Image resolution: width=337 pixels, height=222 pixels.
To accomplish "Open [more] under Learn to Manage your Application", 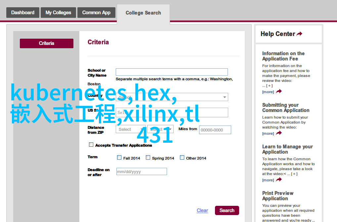I will (268, 180).
